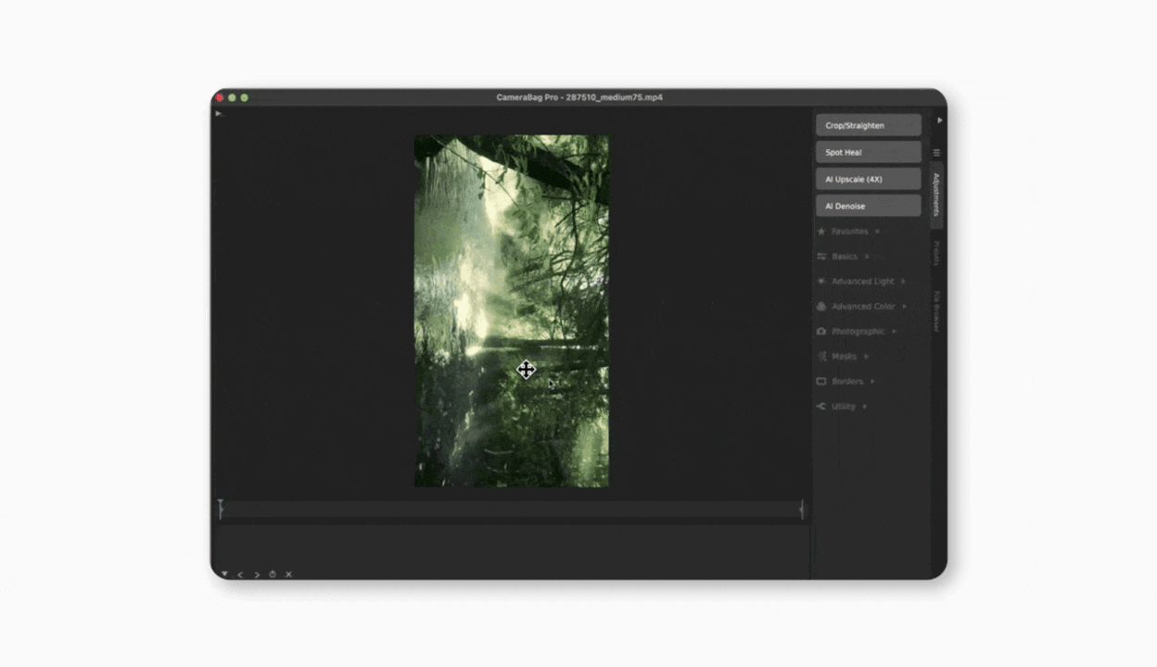Image resolution: width=1157 pixels, height=667 pixels.
Task: Select the Advanced Light sun icon
Action: (x=820, y=281)
